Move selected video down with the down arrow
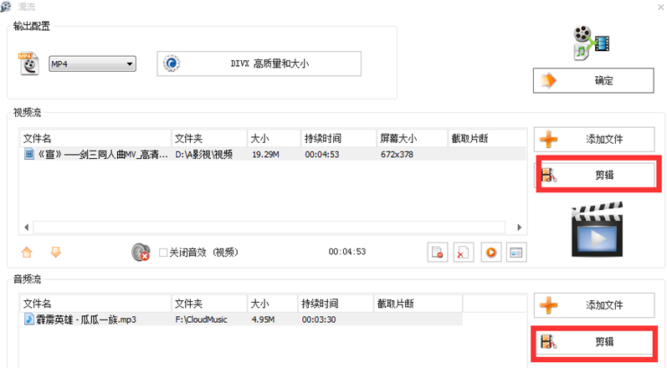Screen dimensions: 667x368 coord(56,251)
